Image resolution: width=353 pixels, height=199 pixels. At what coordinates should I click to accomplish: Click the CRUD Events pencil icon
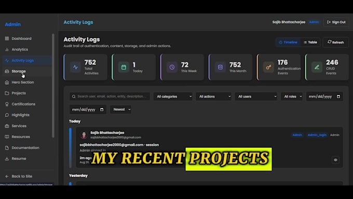click(317, 67)
